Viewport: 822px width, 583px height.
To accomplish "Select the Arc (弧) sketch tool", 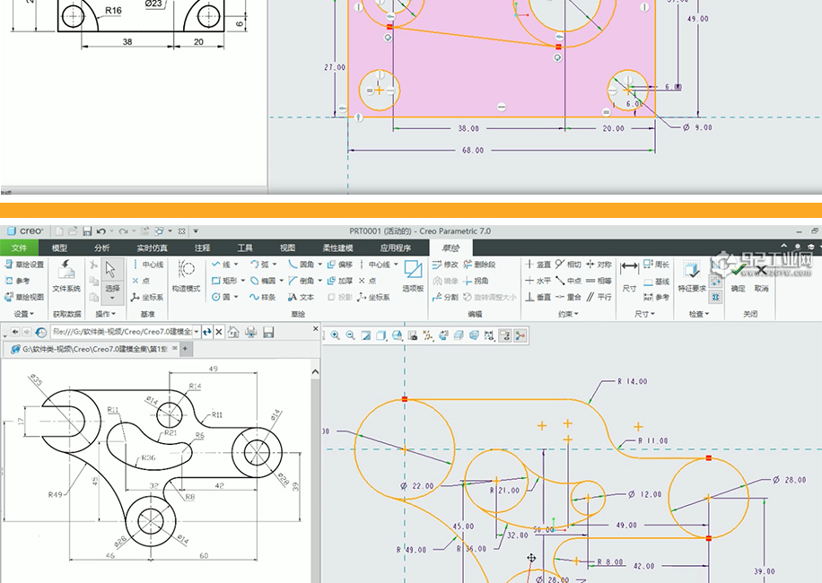I will point(259,265).
